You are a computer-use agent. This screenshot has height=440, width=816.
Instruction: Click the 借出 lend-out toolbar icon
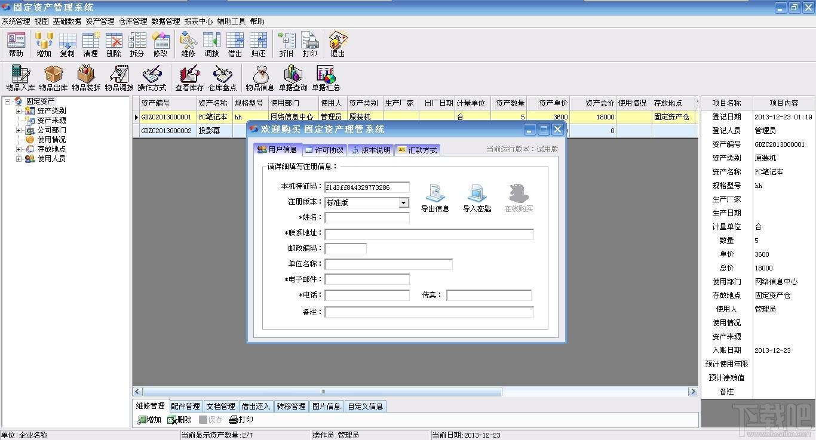click(235, 44)
